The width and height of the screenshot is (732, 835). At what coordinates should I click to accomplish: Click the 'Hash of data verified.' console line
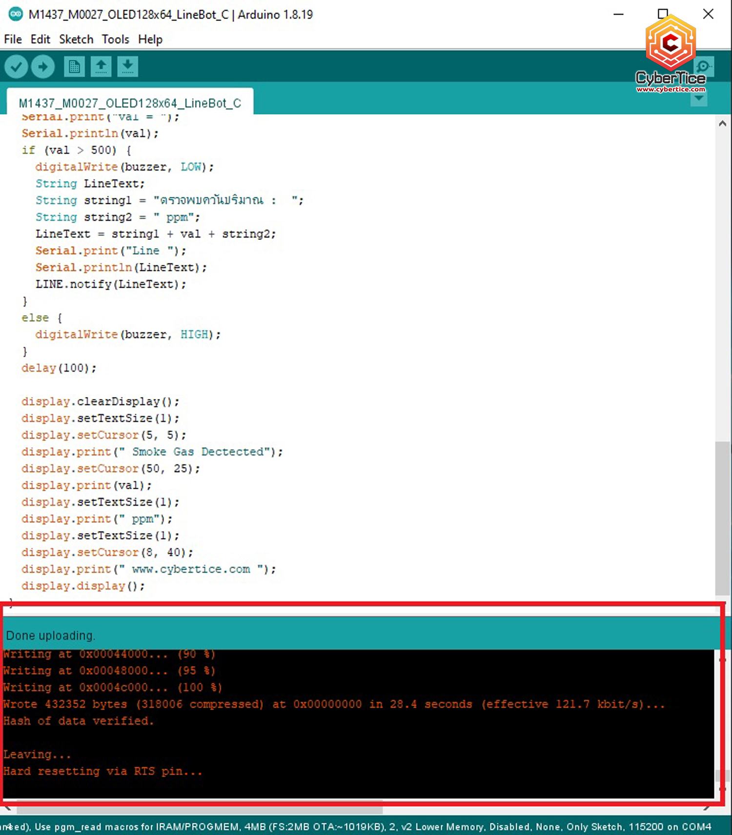(79, 721)
